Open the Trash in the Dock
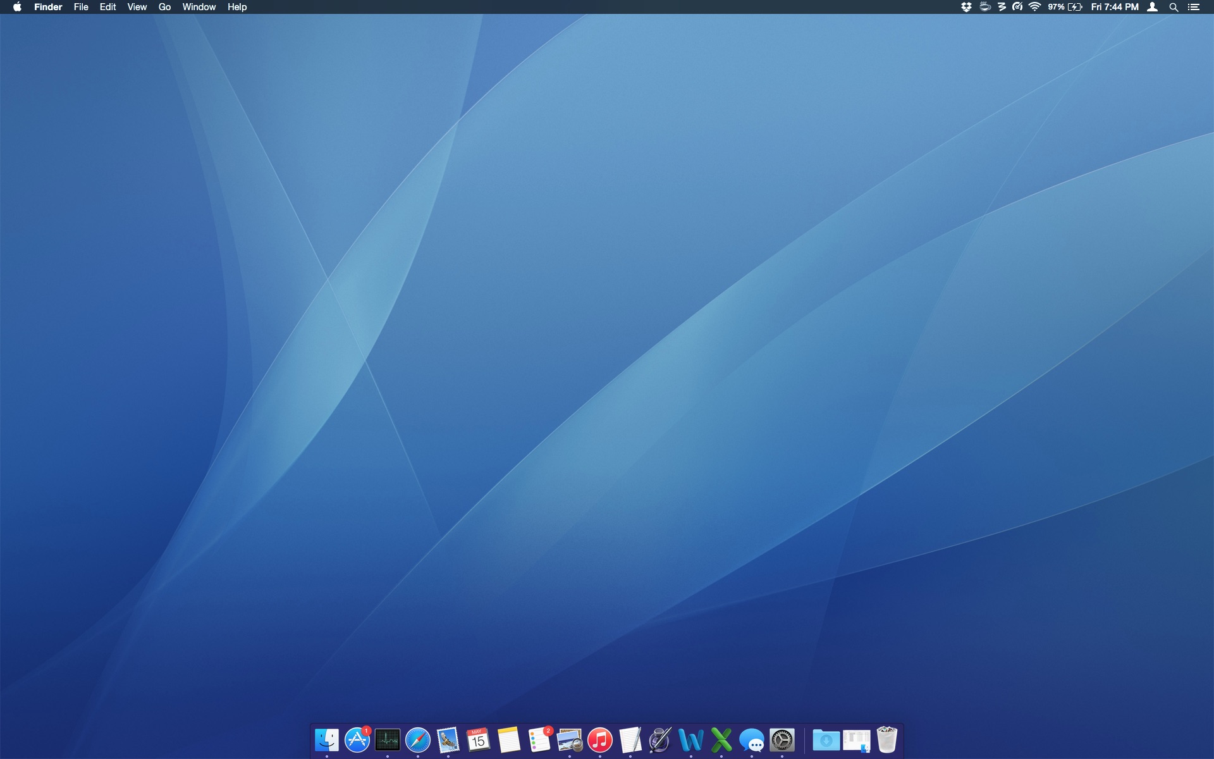This screenshot has width=1214, height=759. click(x=887, y=739)
